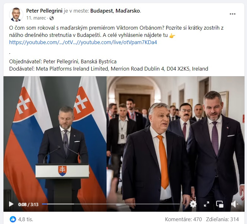
Task: Click the blue Like reaction icon
Action: click(x=13, y=219)
